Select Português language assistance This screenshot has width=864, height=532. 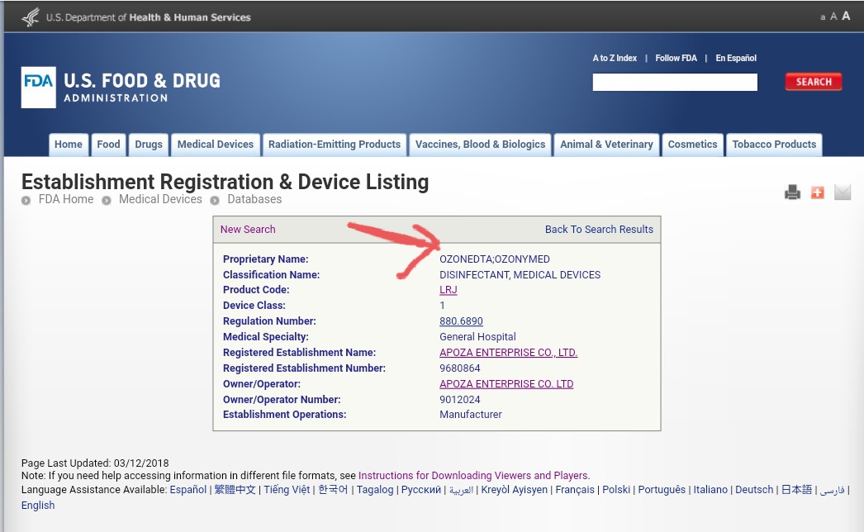tap(662, 490)
